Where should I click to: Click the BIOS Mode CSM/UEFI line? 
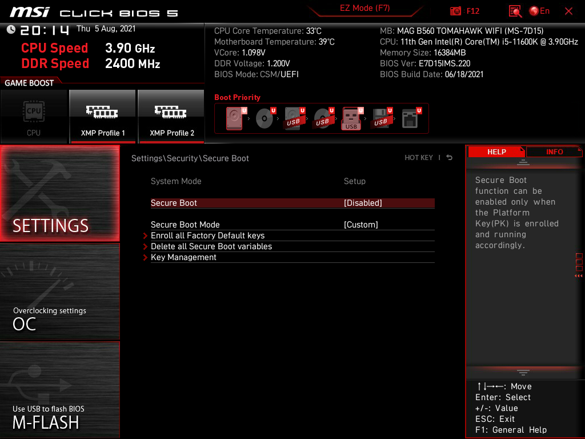(257, 74)
